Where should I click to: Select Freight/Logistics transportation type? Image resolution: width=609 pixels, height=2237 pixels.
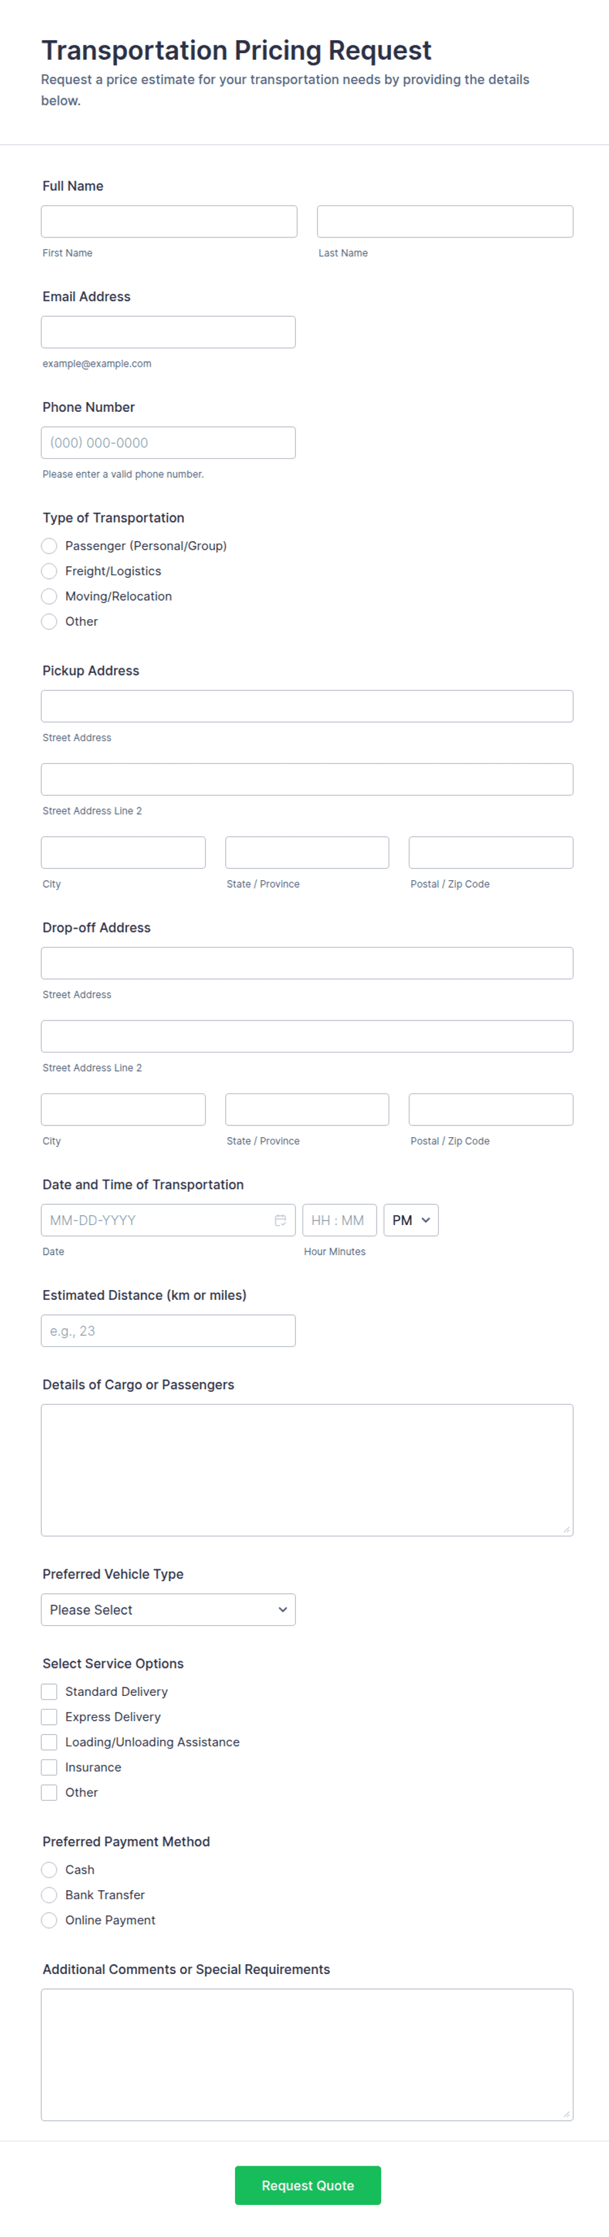click(50, 571)
